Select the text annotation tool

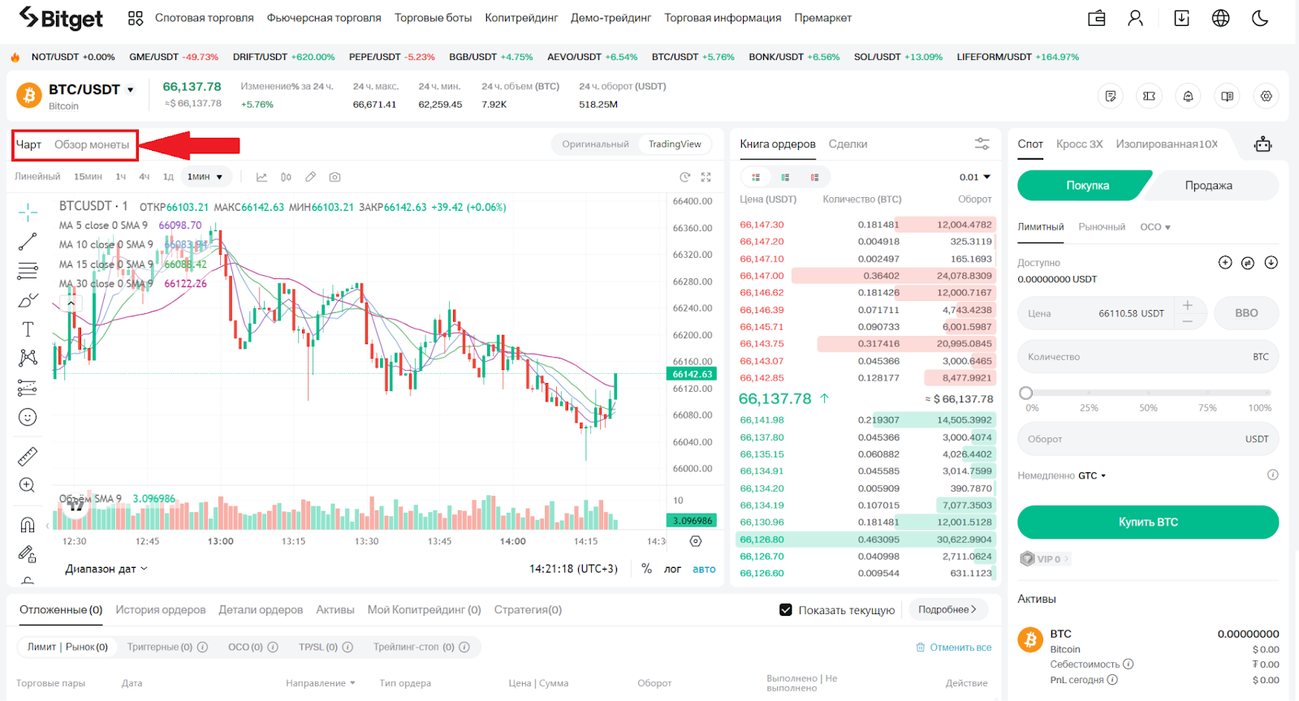pyautogui.click(x=28, y=329)
